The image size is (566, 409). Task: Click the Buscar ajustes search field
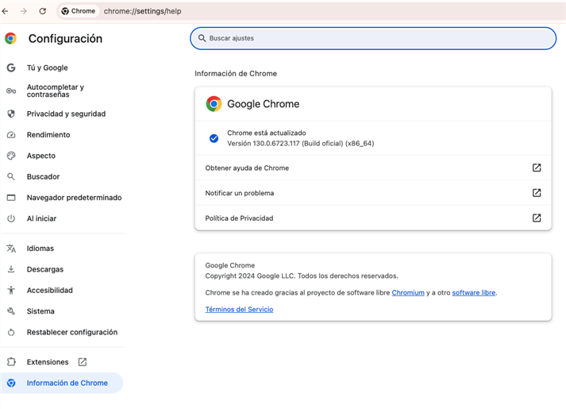click(x=373, y=38)
